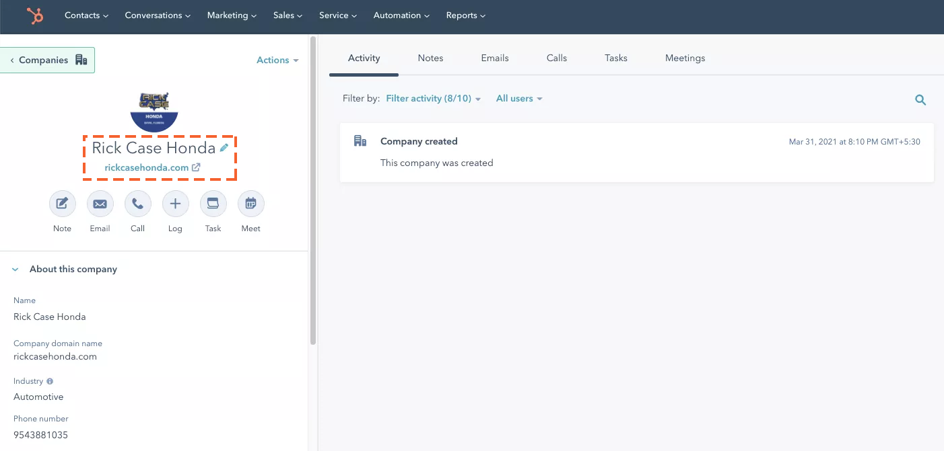
Task: Click the Task window icon
Action: (213, 204)
